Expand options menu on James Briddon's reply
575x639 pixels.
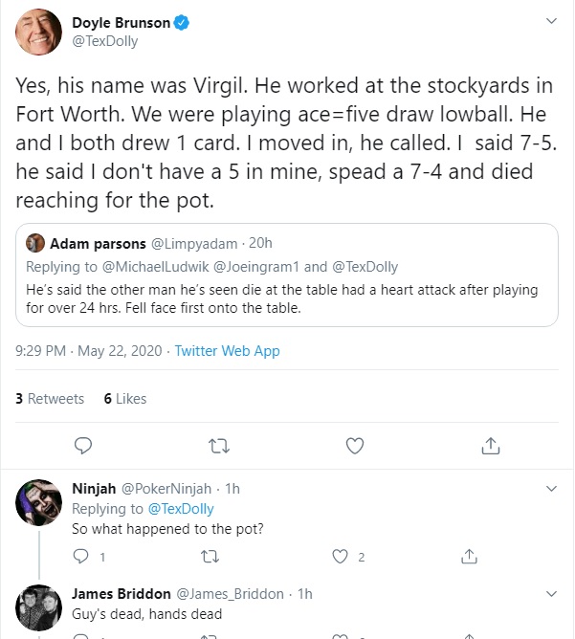(x=551, y=594)
